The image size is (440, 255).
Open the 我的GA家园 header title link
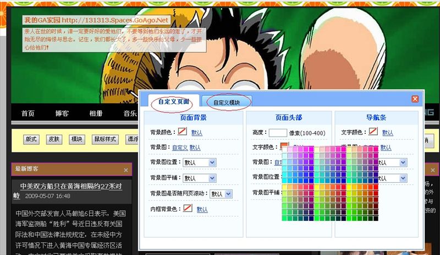click(x=96, y=20)
